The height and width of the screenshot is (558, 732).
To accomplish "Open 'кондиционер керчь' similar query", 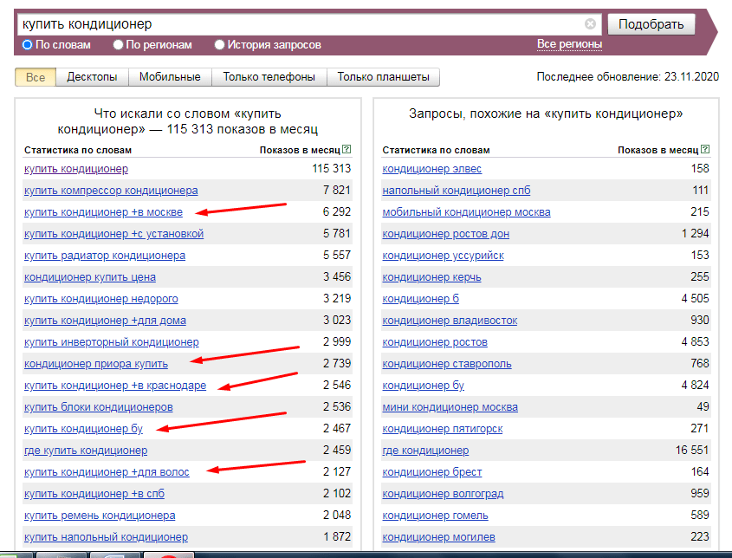I will point(431,277).
